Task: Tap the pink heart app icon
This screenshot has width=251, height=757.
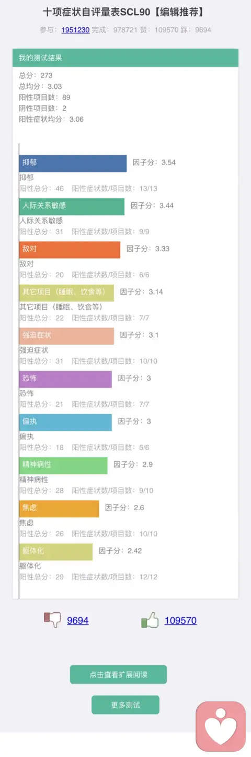Action: 221,727
